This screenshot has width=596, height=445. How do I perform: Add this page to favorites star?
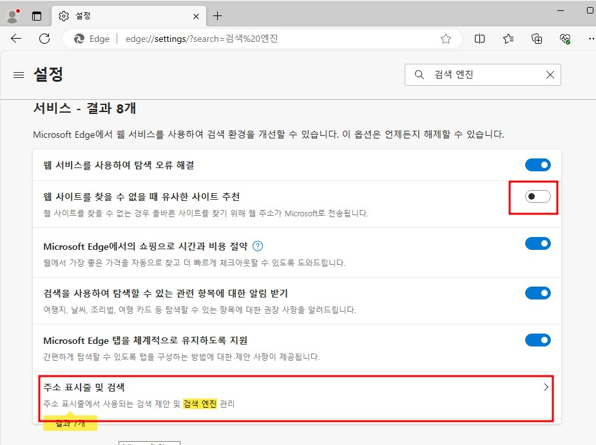(x=445, y=39)
